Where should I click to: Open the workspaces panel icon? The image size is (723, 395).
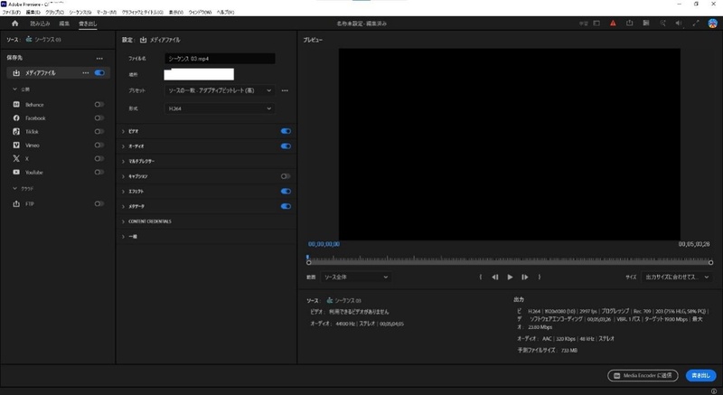coord(646,23)
